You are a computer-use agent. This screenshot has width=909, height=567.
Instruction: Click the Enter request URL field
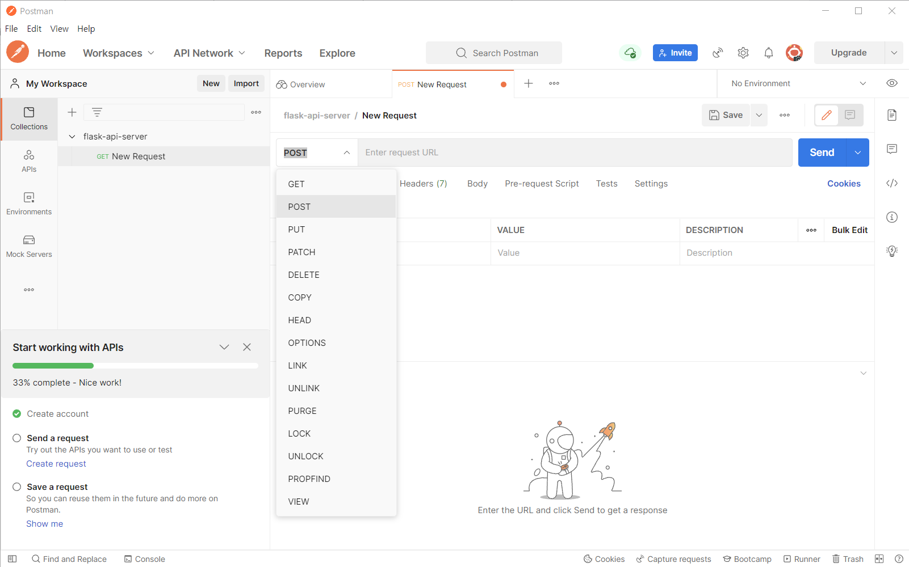coord(575,153)
